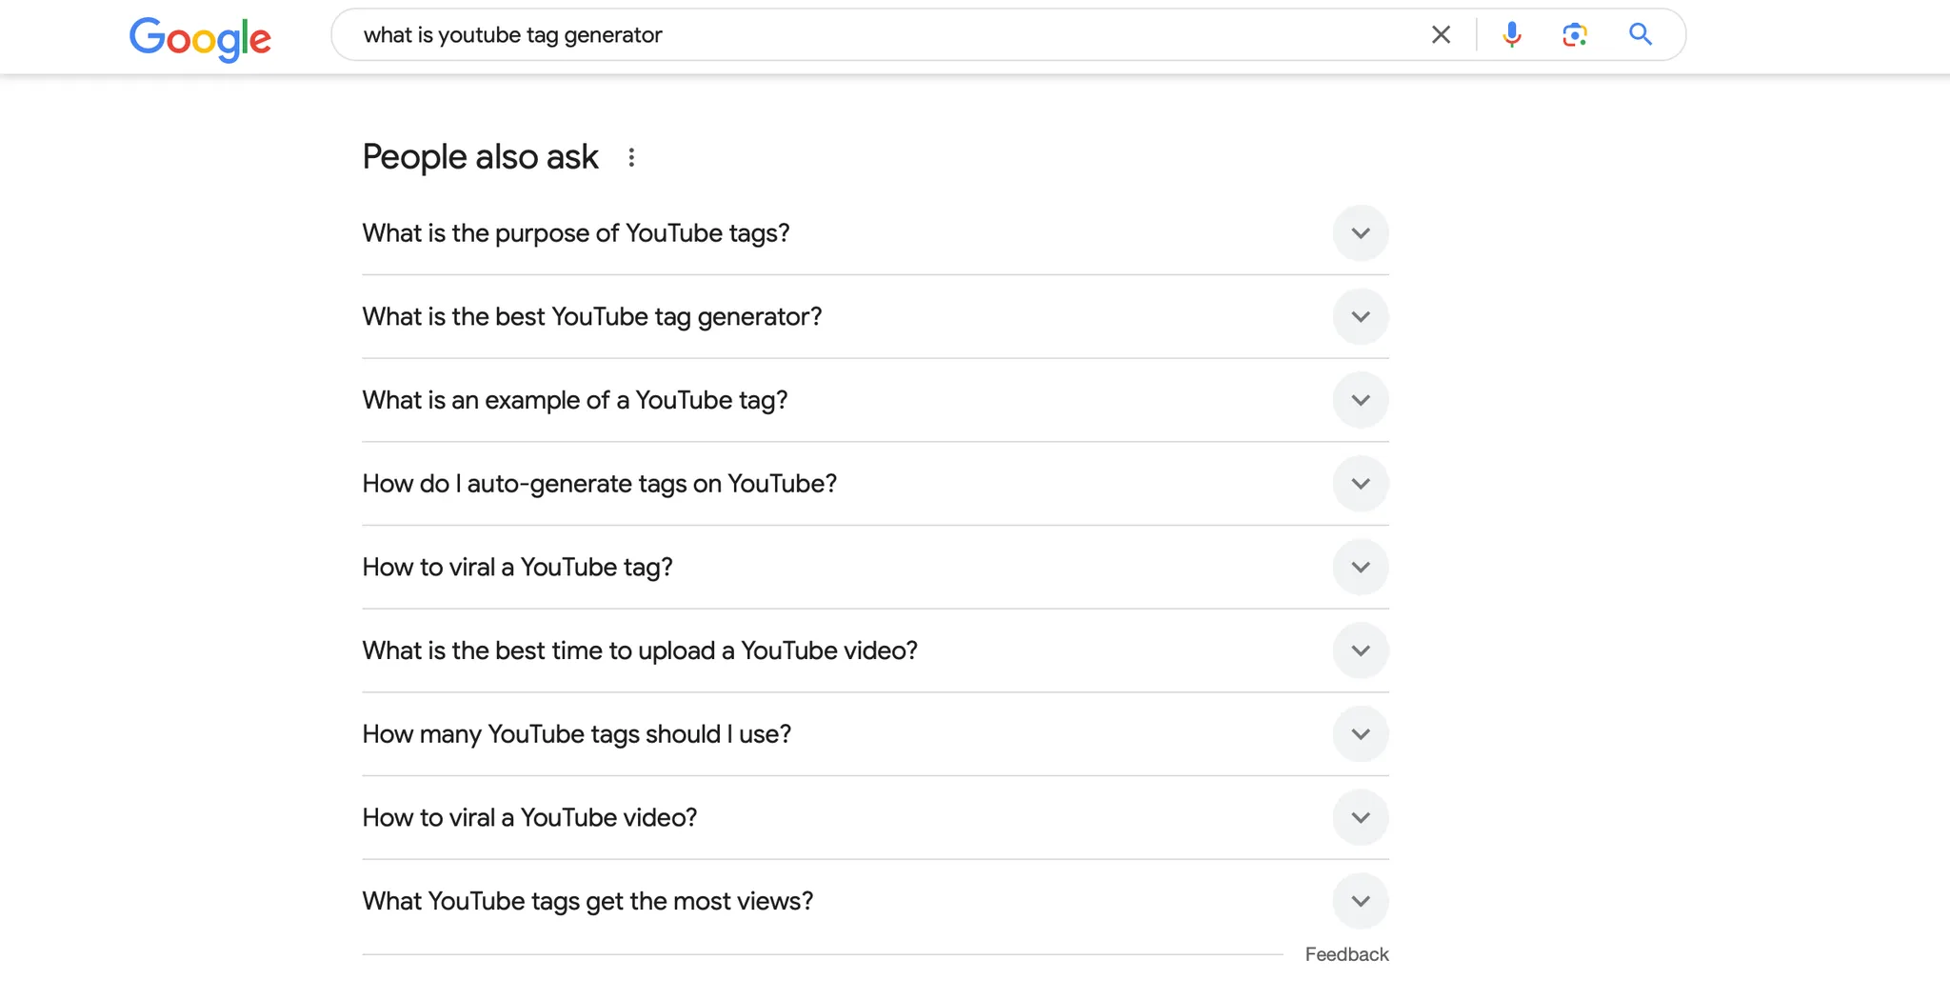The width and height of the screenshot is (1950, 1000).
Task: Open question about best time to upload video
Action: [x=640, y=650]
